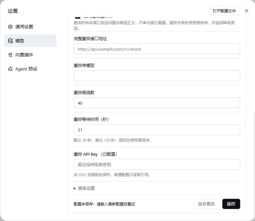Click the description starting 查询时向本接口发送问题
Viewport: 255px width, 221px height.
pos(154,26)
